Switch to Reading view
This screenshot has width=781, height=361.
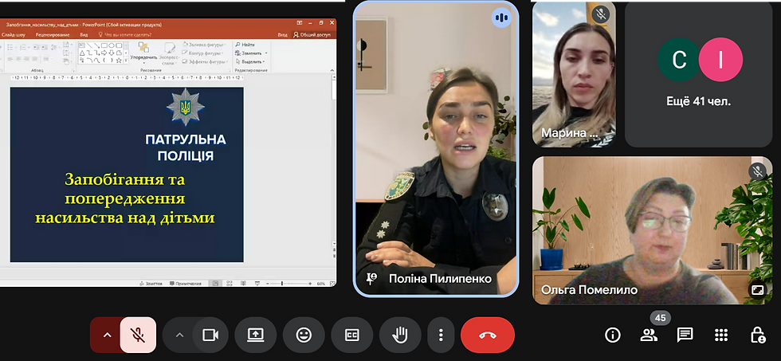(243, 284)
